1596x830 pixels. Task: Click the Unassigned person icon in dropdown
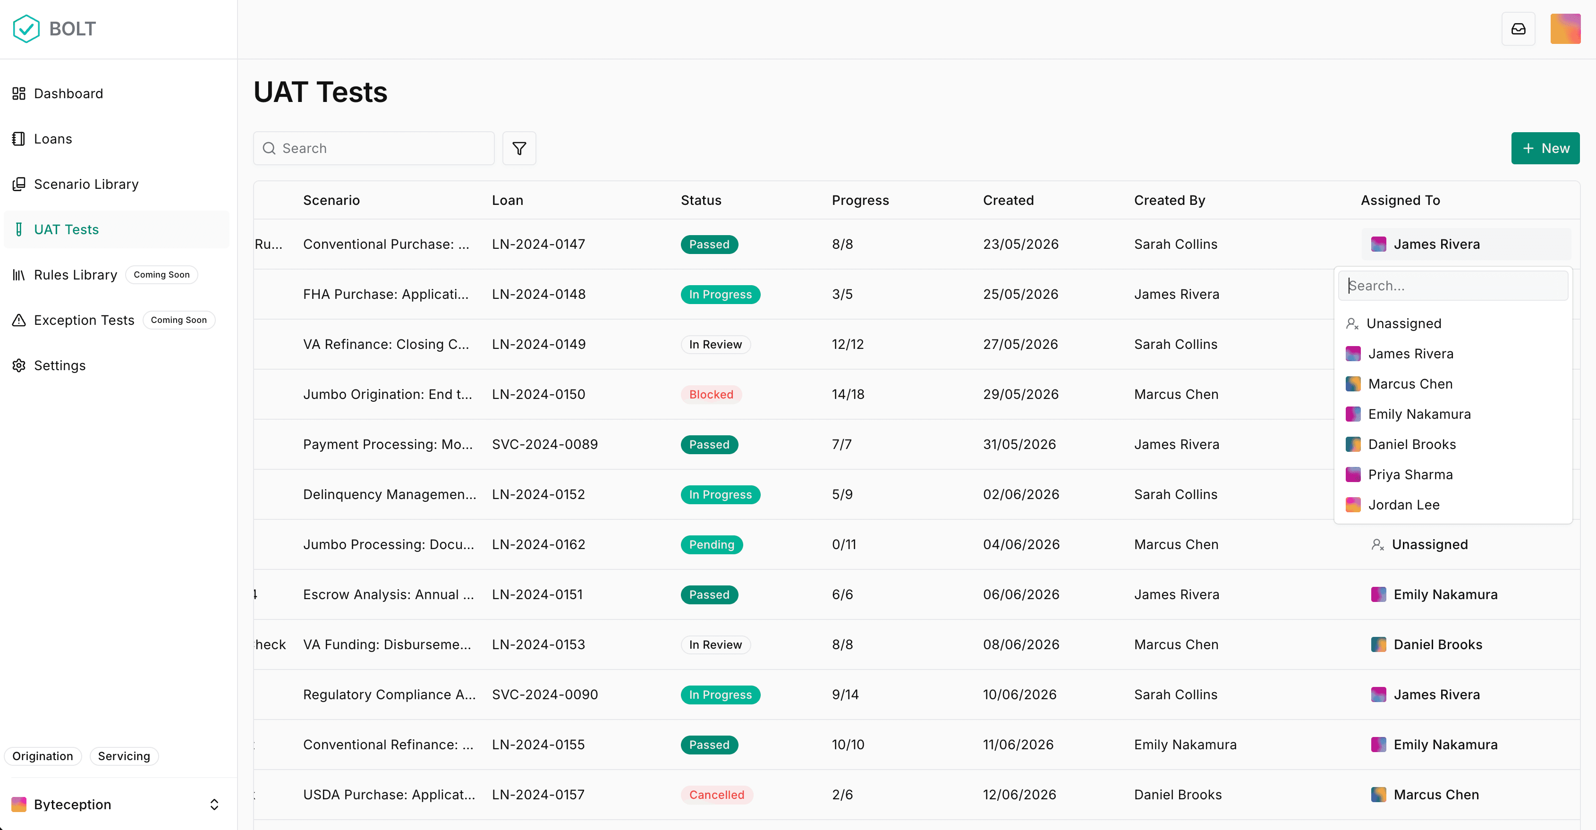click(1352, 323)
